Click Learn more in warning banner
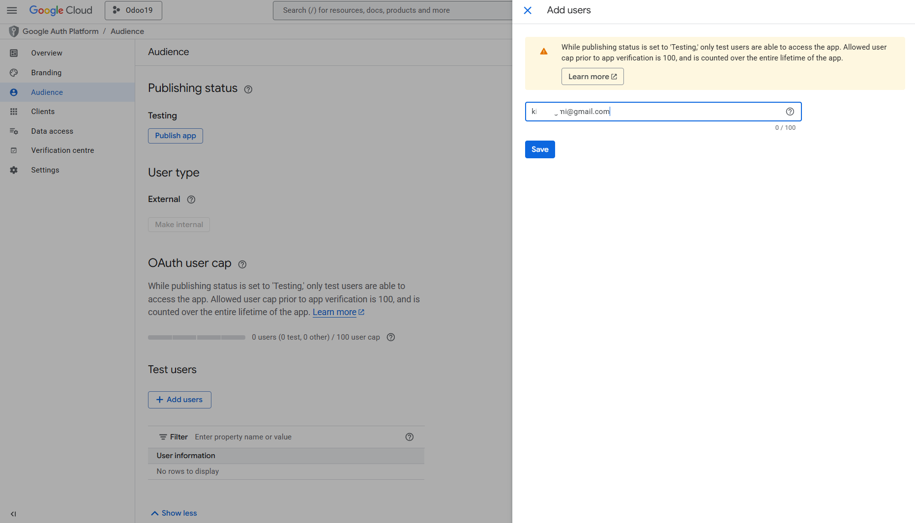The height and width of the screenshot is (523, 915). 592,77
